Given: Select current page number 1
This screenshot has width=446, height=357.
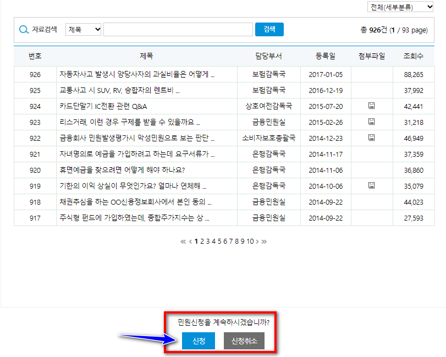Looking at the screenshot, I should [x=196, y=241].
